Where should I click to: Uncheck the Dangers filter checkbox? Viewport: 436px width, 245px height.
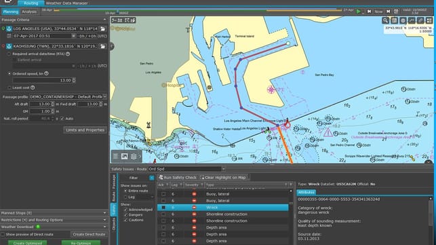(125, 214)
